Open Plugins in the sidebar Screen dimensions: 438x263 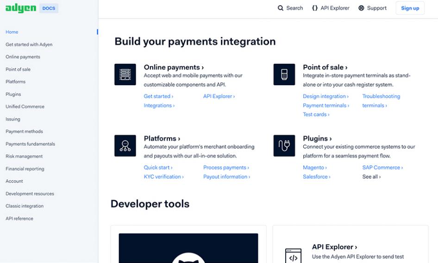click(x=13, y=94)
